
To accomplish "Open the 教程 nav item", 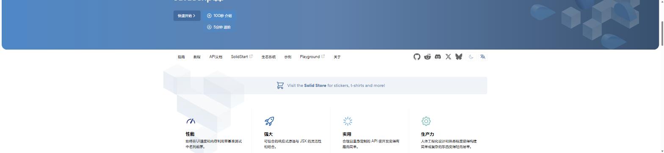I will pyautogui.click(x=197, y=57).
